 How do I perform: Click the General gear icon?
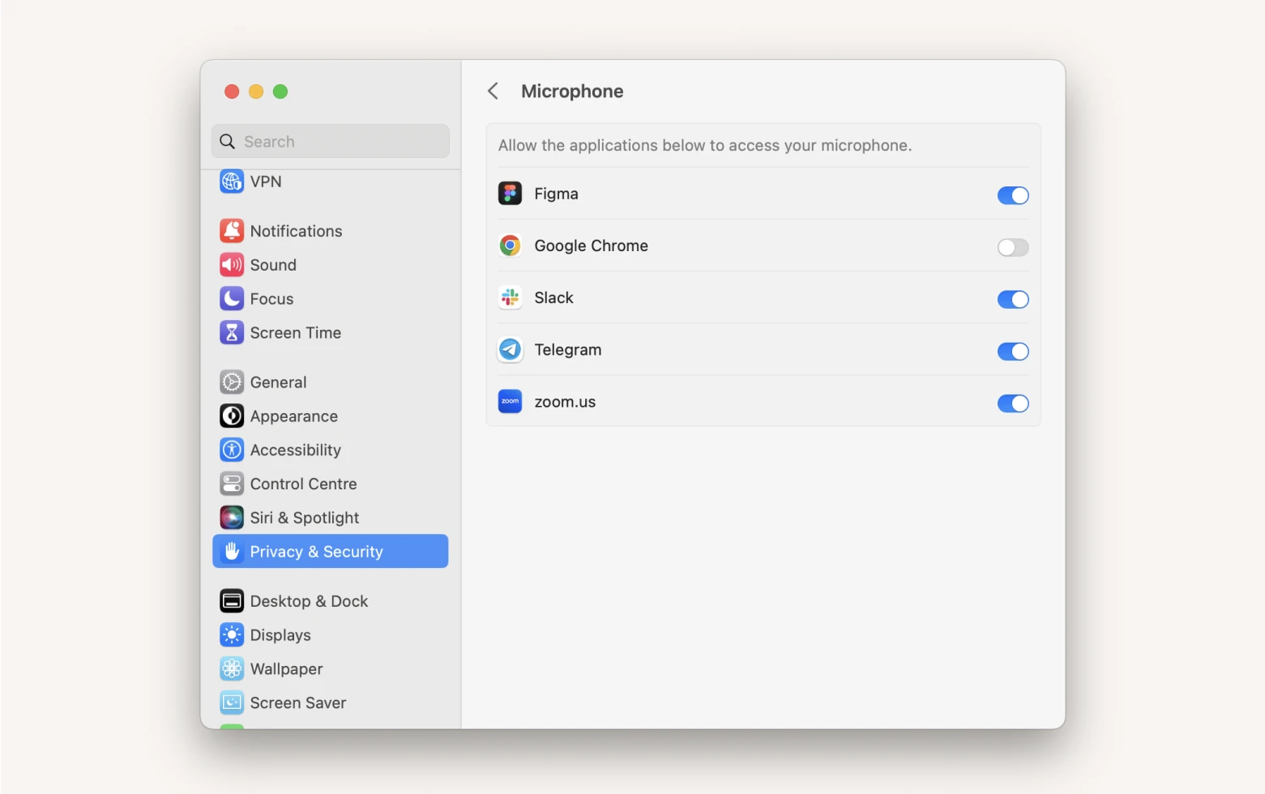click(x=232, y=382)
